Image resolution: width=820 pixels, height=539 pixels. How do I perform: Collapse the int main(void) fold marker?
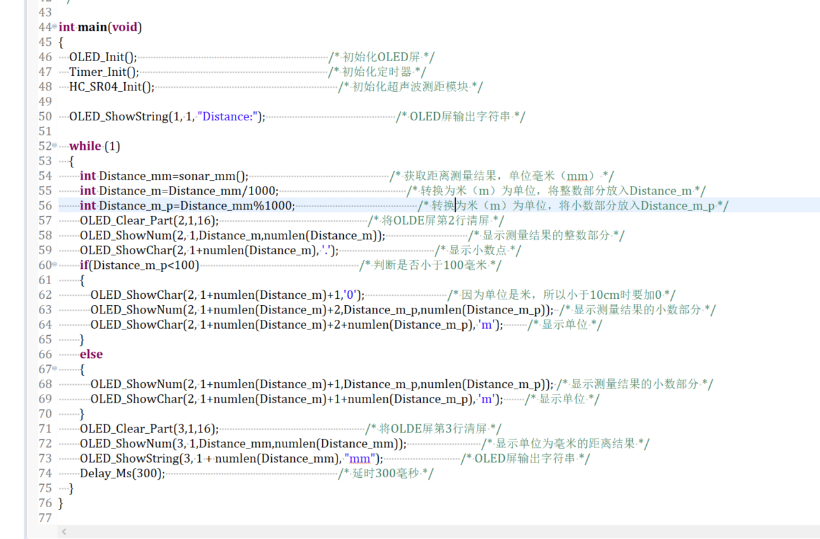[x=54, y=27]
